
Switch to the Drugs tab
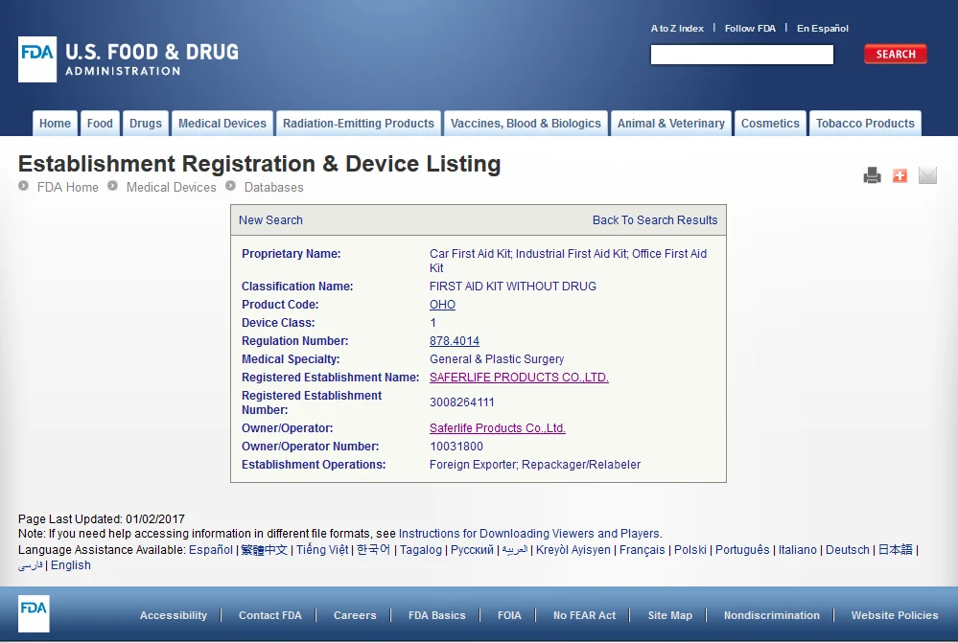tap(146, 124)
